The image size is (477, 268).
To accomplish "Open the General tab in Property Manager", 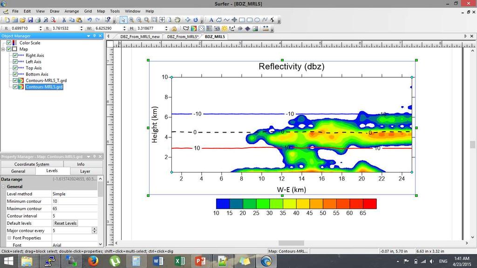I will 18,171.
